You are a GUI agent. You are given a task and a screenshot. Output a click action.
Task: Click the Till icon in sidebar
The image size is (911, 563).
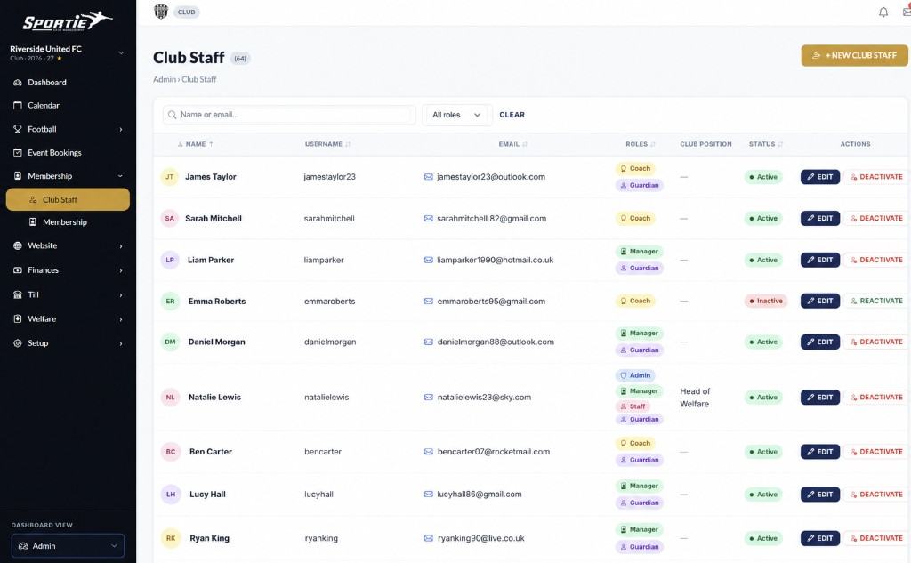click(18, 294)
